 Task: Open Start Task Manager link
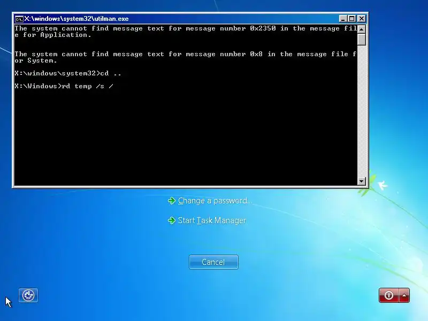(x=212, y=220)
